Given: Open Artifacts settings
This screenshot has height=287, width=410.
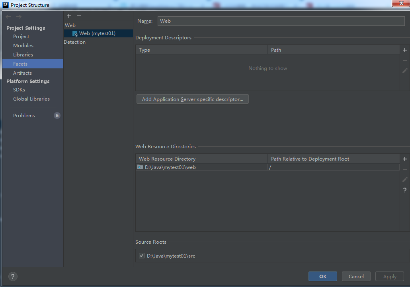Looking at the screenshot, I should (22, 73).
